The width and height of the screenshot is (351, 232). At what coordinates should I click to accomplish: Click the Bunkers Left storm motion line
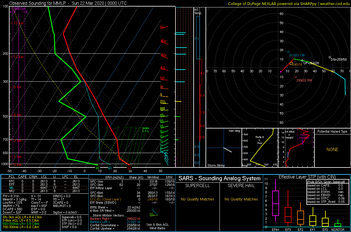click(x=115, y=222)
